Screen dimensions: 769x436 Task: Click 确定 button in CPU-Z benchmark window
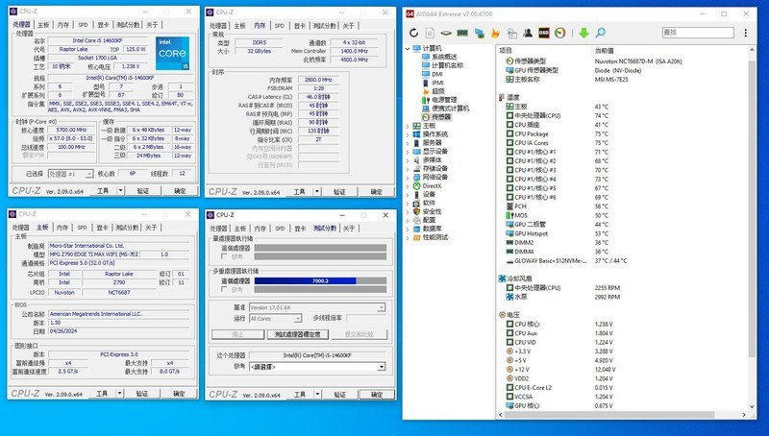click(376, 395)
